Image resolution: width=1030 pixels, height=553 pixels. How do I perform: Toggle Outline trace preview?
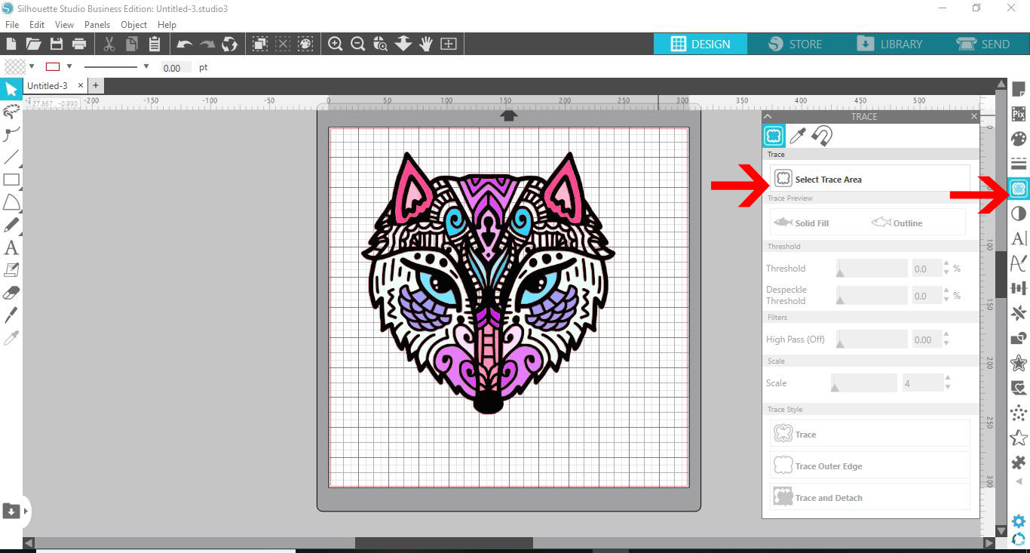[x=897, y=223]
